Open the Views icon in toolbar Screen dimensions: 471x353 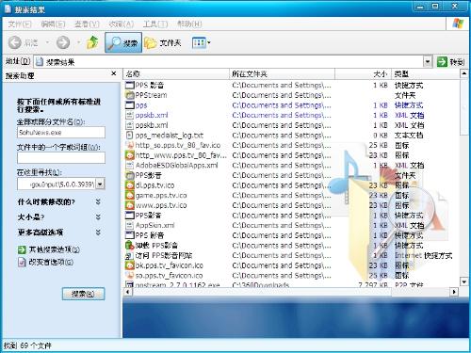(x=199, y=42)
